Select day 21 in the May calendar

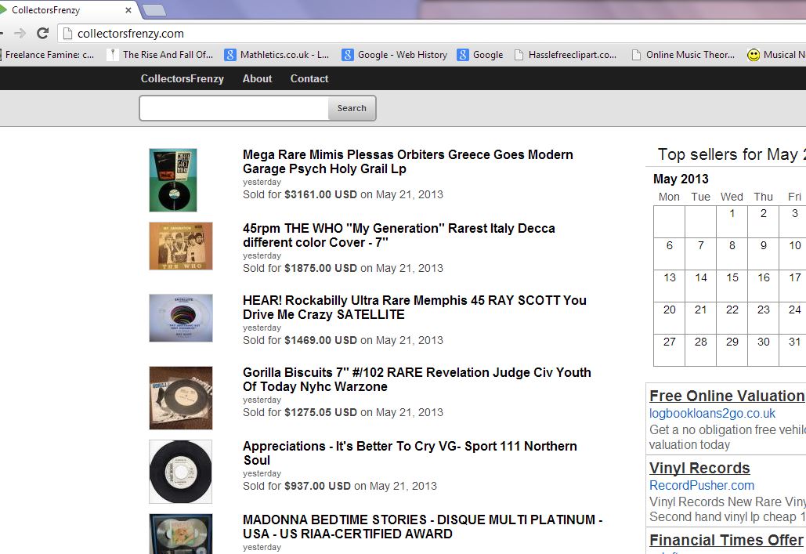click(700, 318)
